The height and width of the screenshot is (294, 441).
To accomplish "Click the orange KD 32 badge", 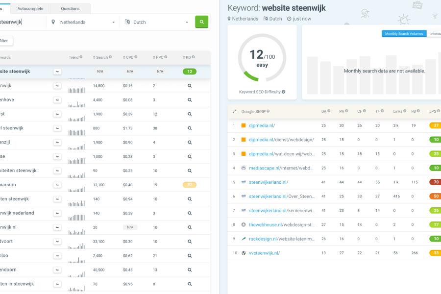I will coord(190,185).
